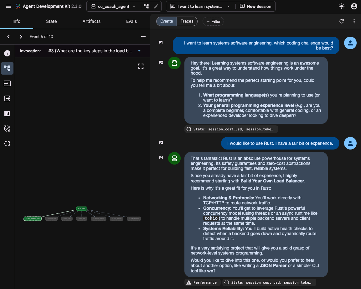Click the user avatar beside message #1
The height and width of the screenshot is (289, 361).
tap(350, 43)
